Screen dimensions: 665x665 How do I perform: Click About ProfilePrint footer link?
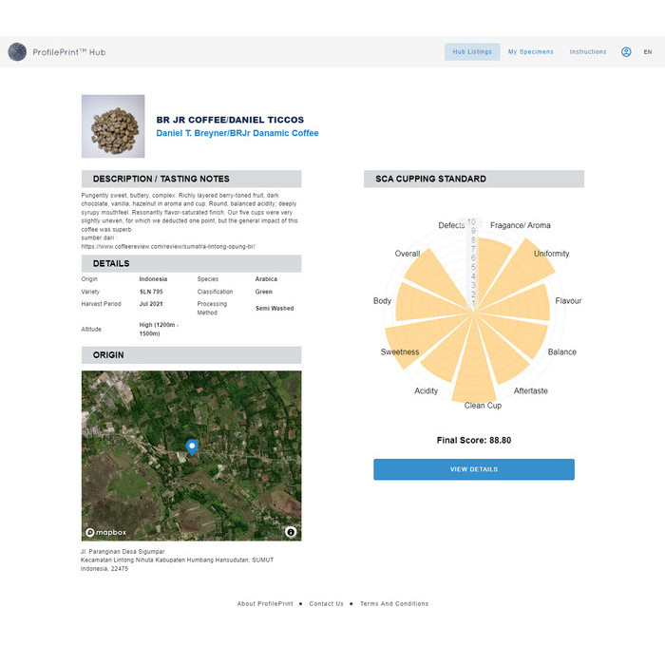pos(265,603)
